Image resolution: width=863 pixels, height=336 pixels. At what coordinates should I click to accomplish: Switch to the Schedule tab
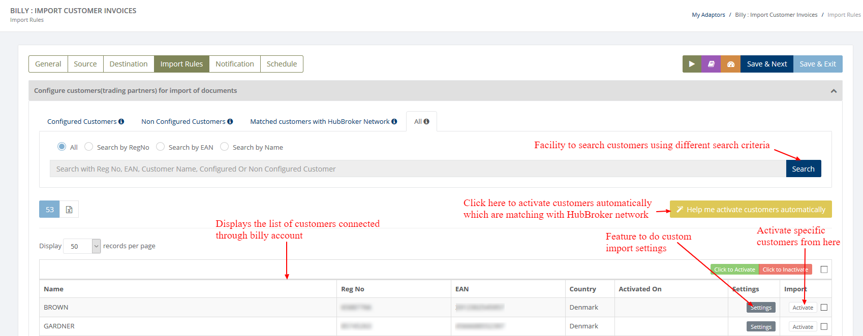tap(282, 64)
